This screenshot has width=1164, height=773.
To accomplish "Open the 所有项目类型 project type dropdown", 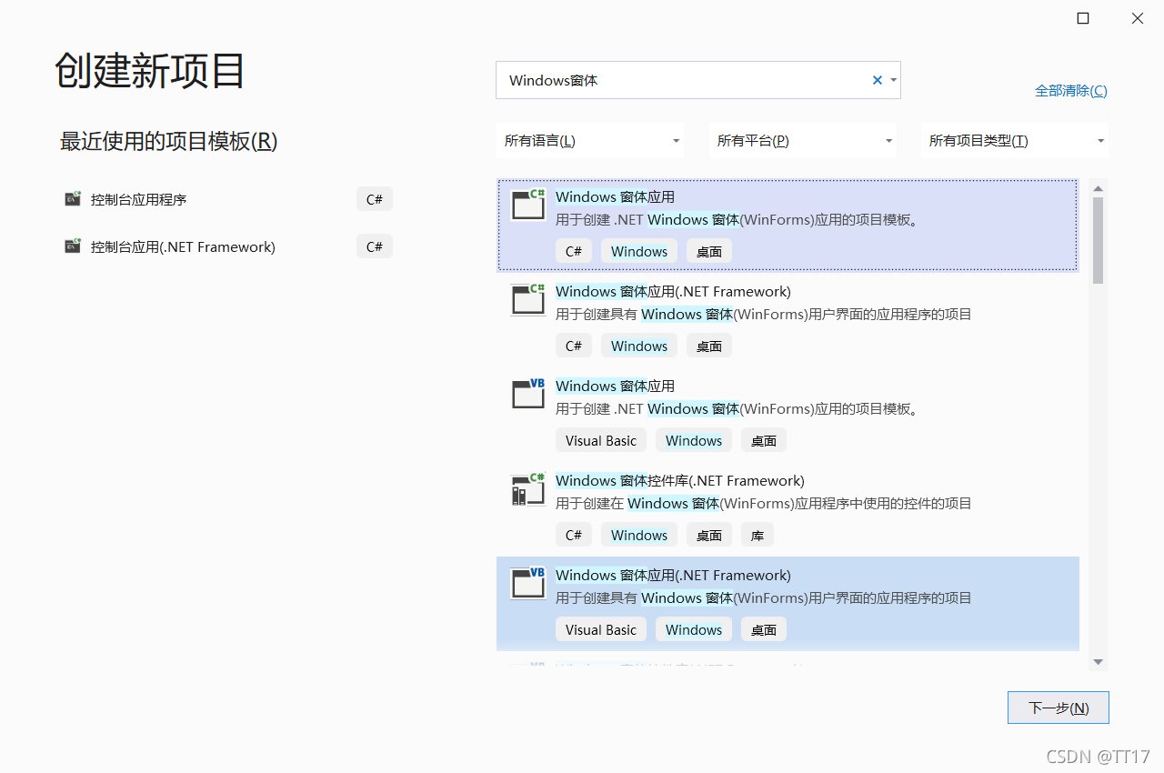I will click(1015, 140).
